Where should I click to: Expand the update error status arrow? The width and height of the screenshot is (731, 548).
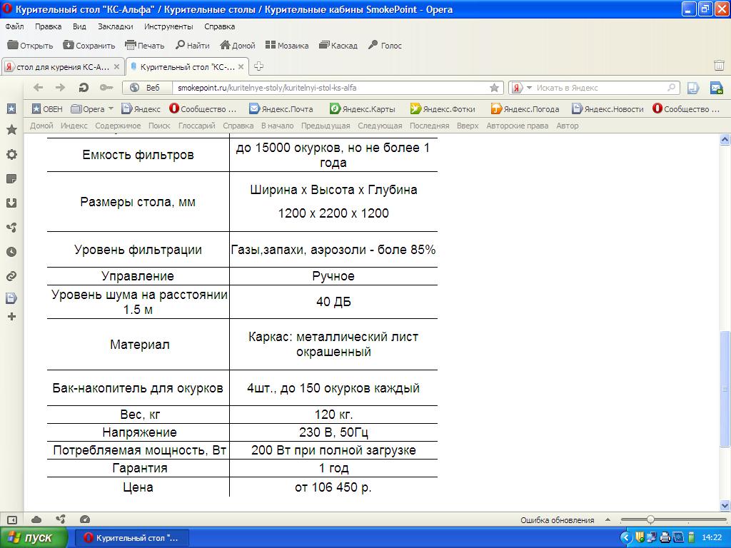click(x=608, y=520)
